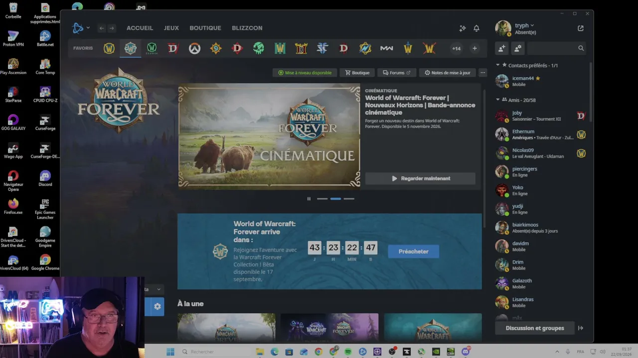Open the Battle.net logo menu
Screen dimensions: 638x358
[x=81, y=28]
